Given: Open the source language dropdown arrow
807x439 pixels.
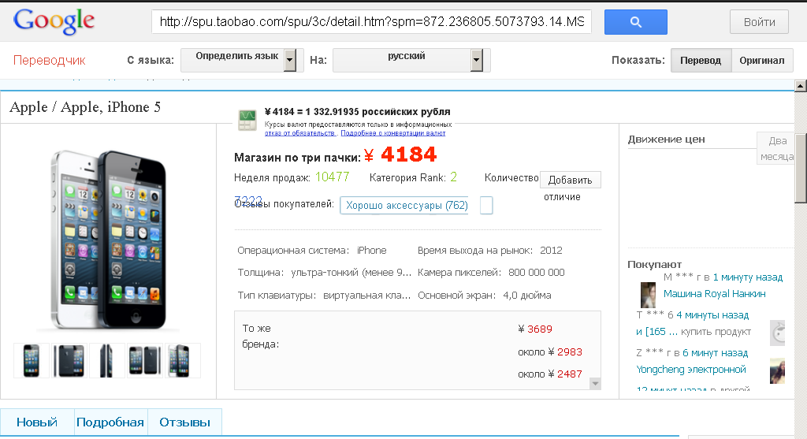Looking at the screenshot, I should click(x=290, y=60).
